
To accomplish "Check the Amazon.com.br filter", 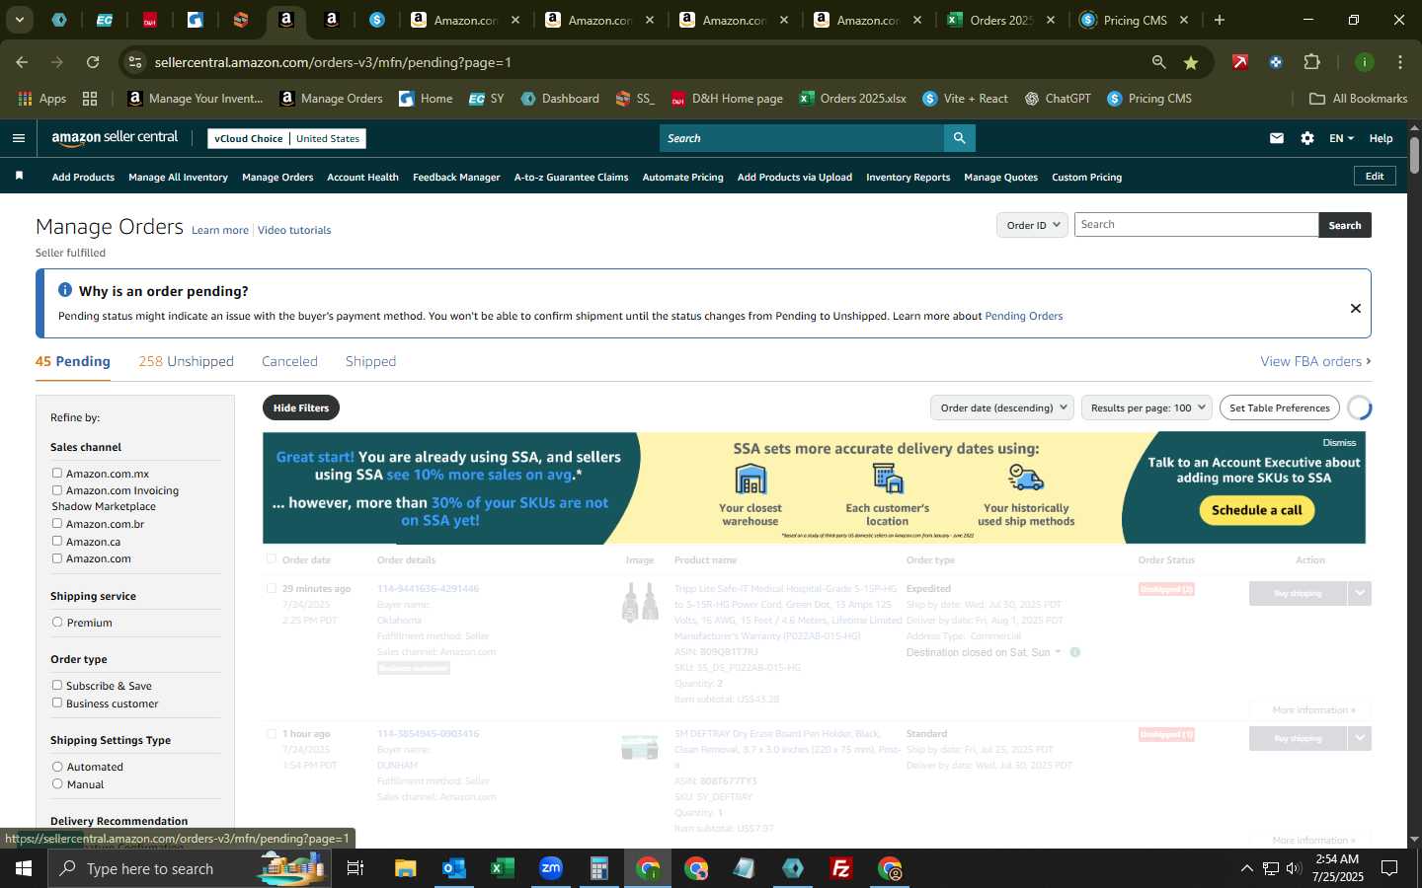I will pyautogui.click(x=57, y=524).
